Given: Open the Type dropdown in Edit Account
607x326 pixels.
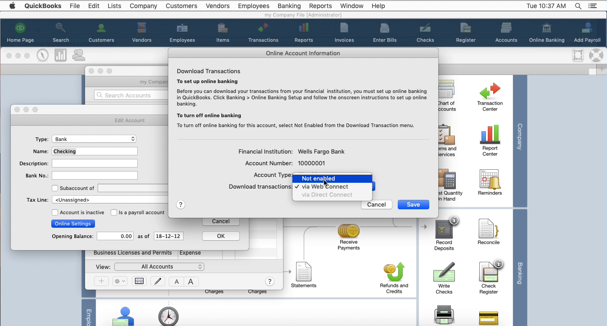Looking at the screenshot, I should 94,139.
